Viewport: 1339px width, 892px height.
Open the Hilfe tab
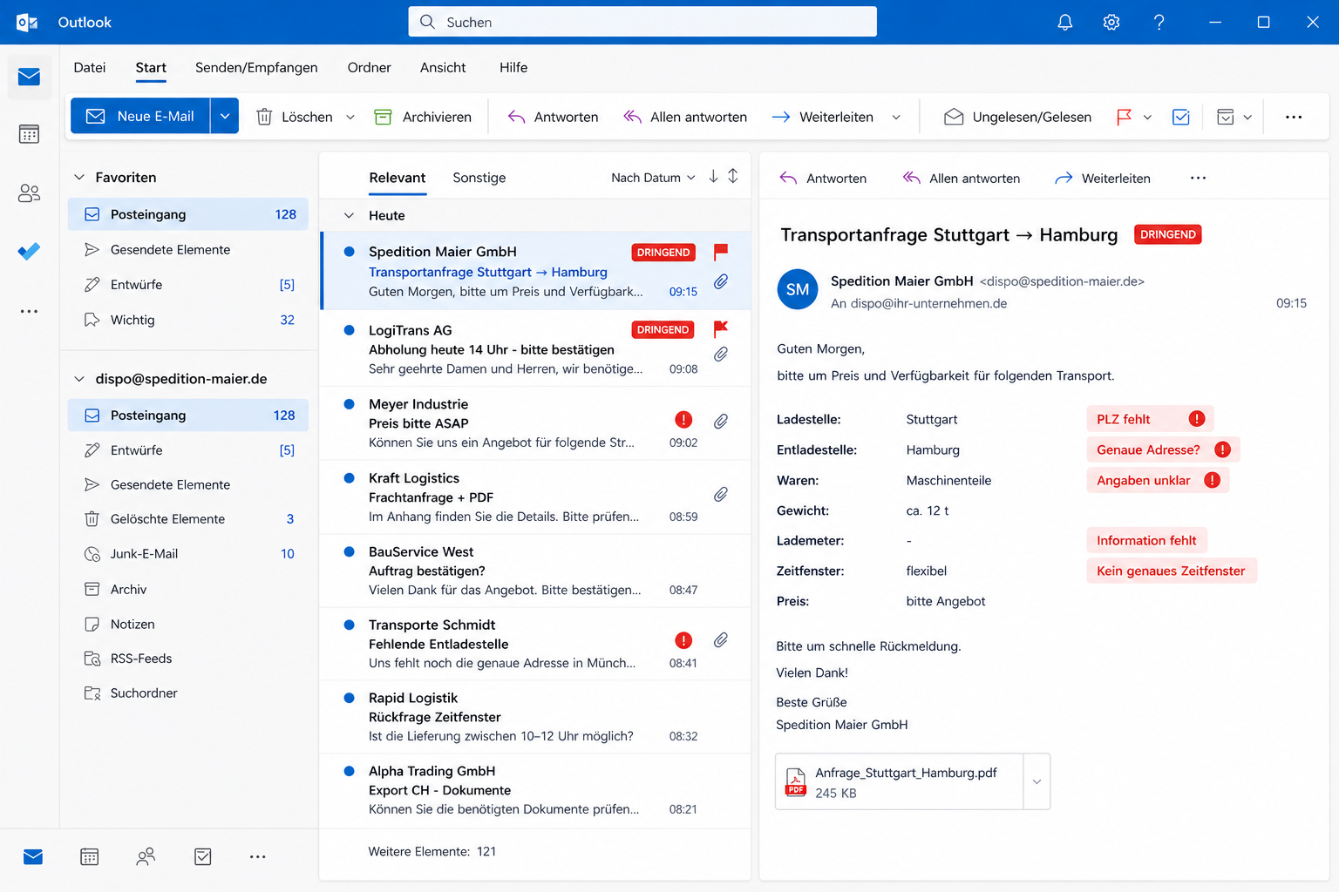[x=513, y=68]
